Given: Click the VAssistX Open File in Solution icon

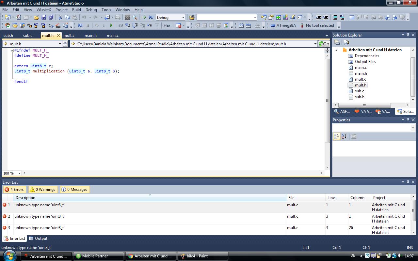Looking at the screenshot, I should tap(15, 25).
